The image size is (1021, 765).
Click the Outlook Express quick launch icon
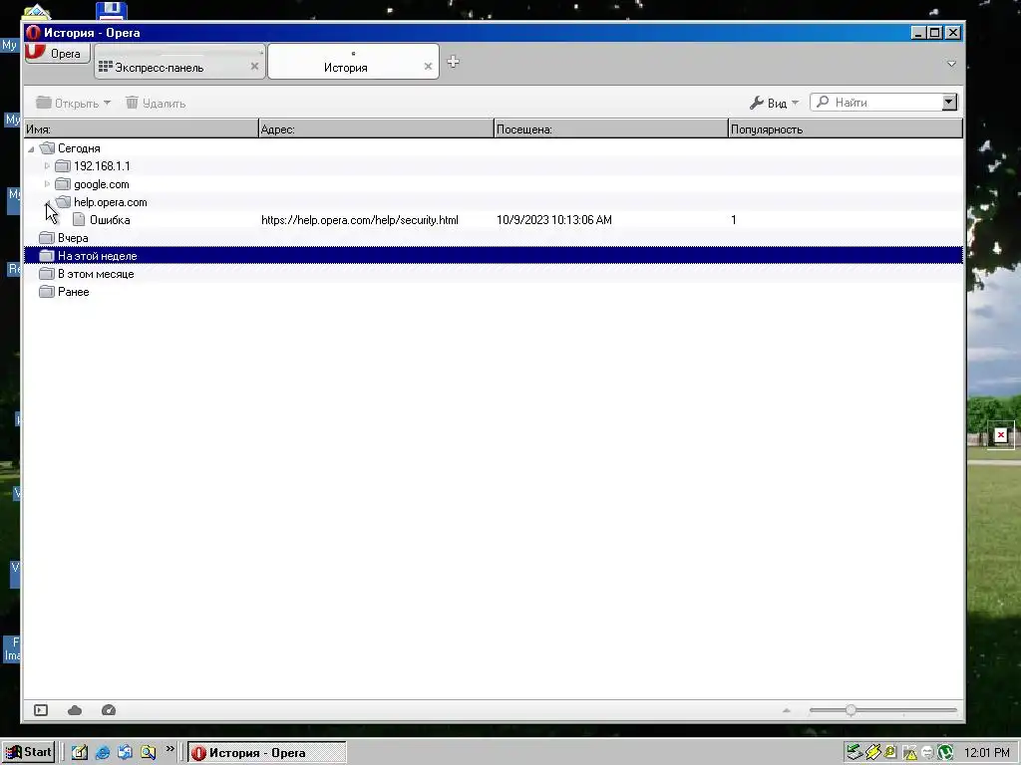coord(125,753)
